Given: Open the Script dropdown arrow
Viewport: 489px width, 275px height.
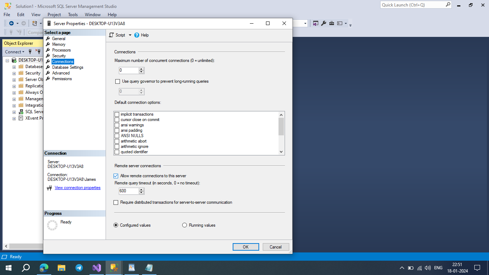Looking at the screenshot, I should pyautogui.click(x=130, y=35).
